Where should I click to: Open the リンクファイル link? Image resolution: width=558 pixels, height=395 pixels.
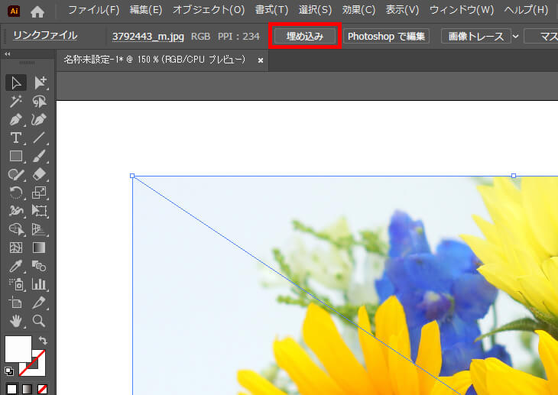click(45, 36)
